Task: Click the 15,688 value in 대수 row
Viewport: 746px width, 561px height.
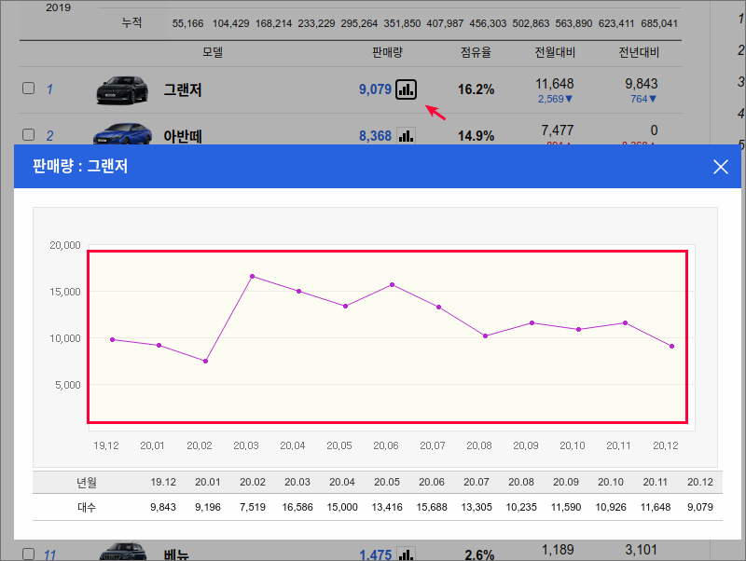Action: pos(432,507)
